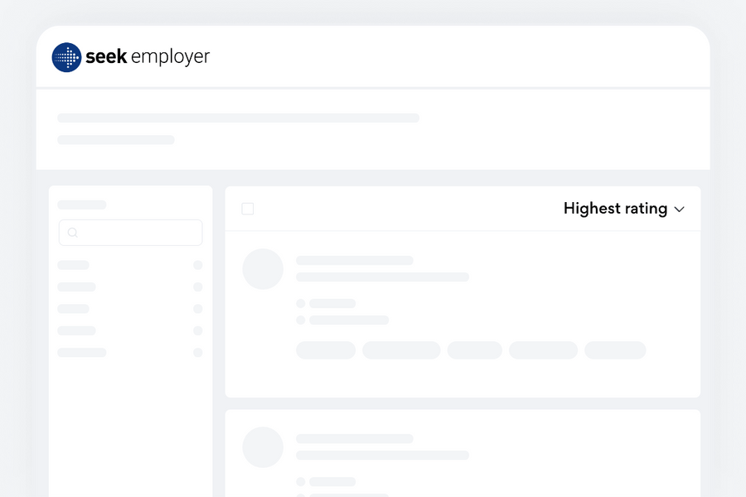This screenshot has width=746, height=497.
Task: Select the first tag pill on first candidate
Action: coord(326,350)
